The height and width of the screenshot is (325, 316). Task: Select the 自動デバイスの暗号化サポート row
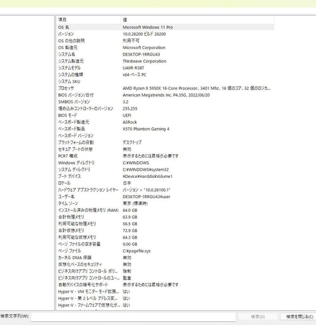click(165, 285)
